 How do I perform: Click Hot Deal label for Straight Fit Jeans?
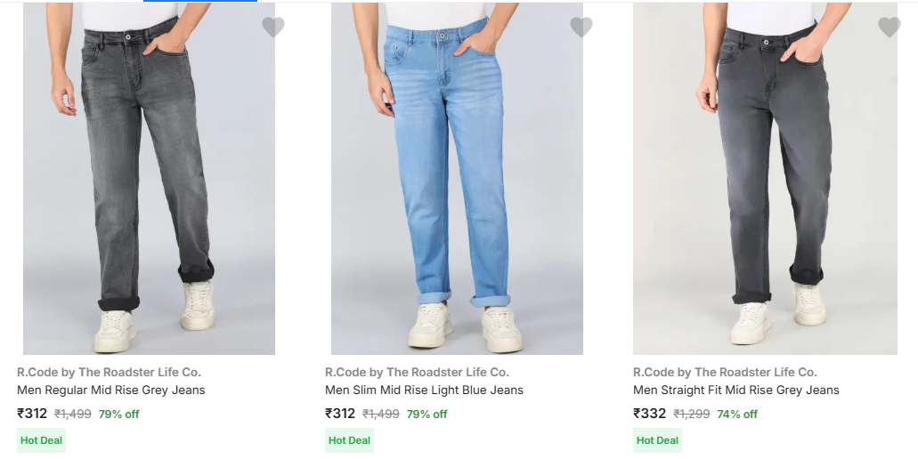[657, 440]
